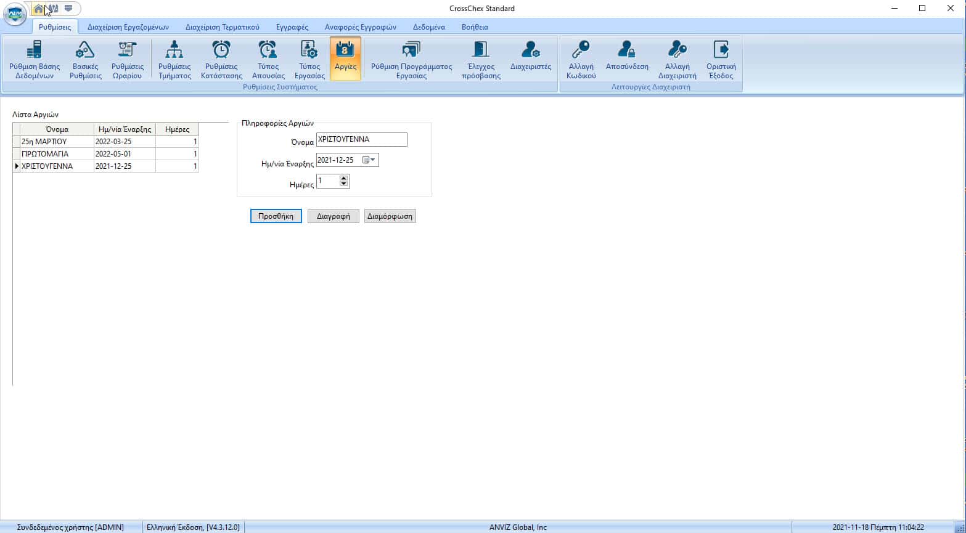Decrease the Ημέρες days spinner value
This screenshot has height=533, width=966.
click(344, 184)
